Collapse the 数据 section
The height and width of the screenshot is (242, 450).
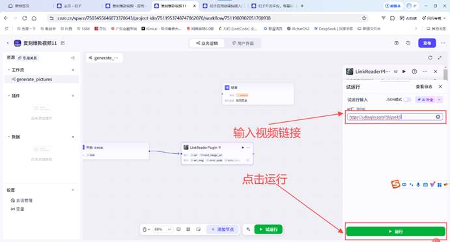pos(8,137)
